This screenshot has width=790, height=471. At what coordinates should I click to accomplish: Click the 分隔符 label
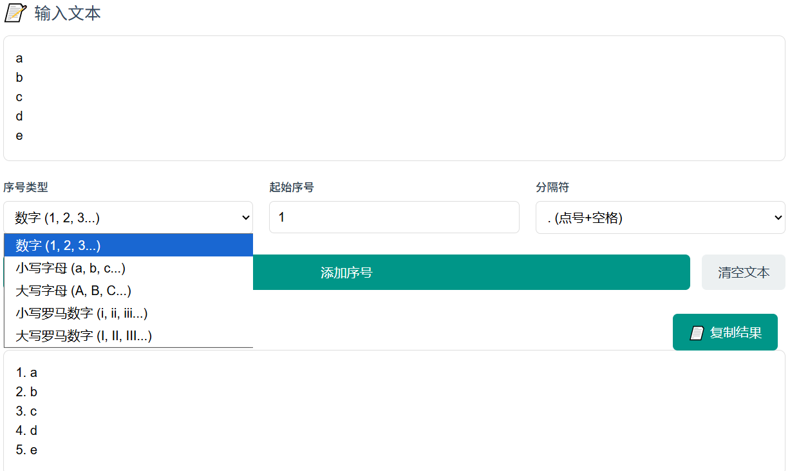tap(552, 187)
